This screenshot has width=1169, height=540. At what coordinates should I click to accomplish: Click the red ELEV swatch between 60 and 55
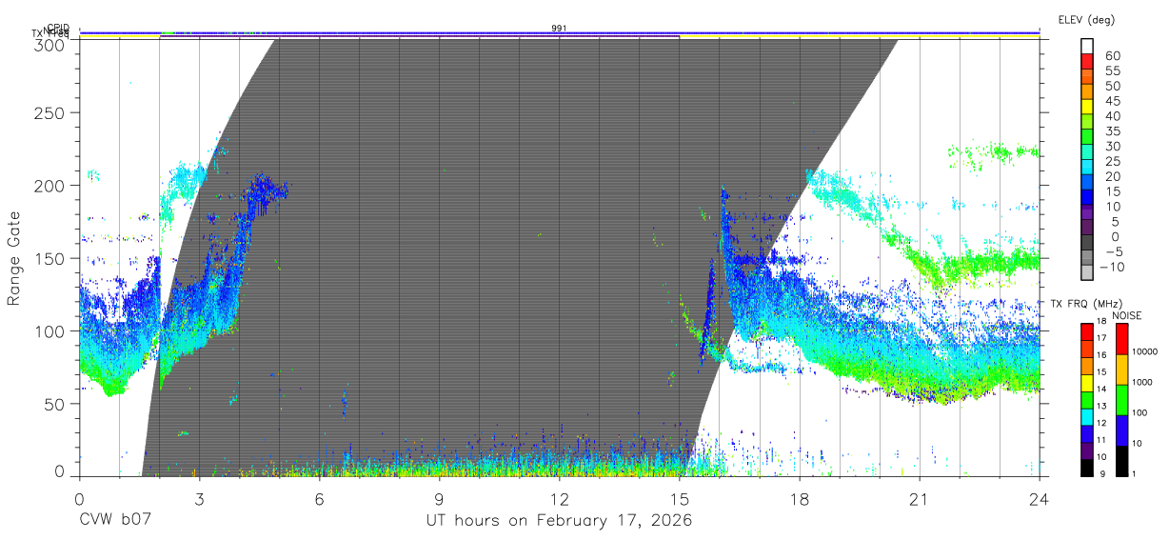click(1089, 63)
